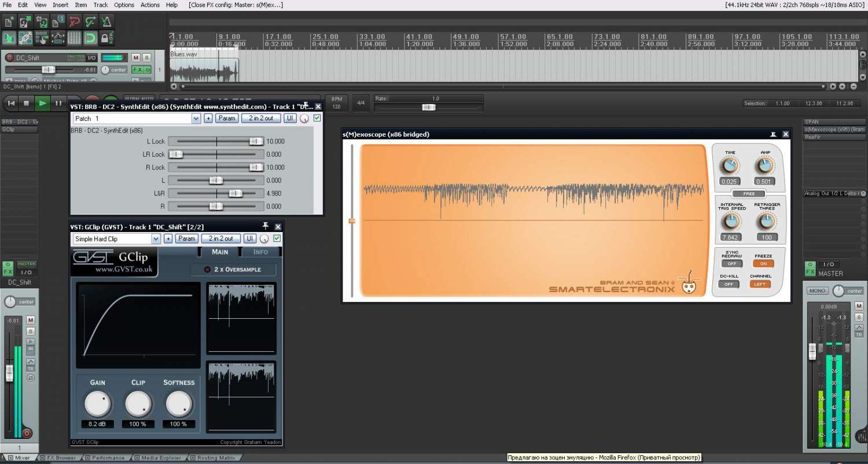Toggle the s(M)exoscope FREEZE switch
The image size is (868, 464).
point(763,264)
